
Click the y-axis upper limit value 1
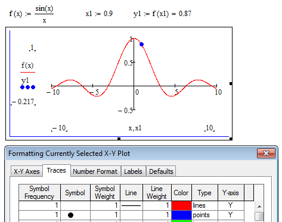click(32, 48)
